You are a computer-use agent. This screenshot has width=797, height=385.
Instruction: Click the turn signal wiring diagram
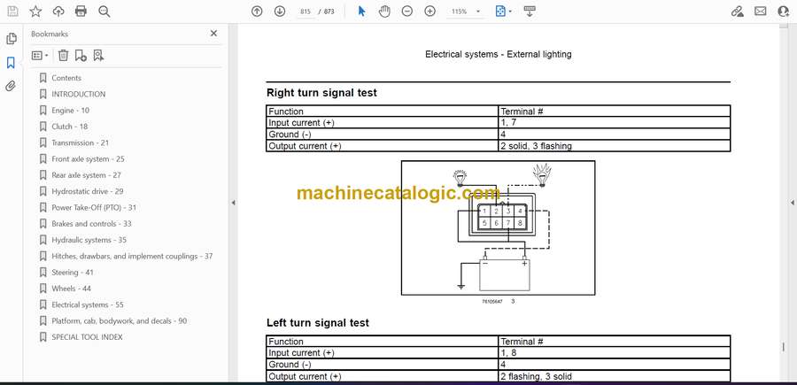coord(498,228)
